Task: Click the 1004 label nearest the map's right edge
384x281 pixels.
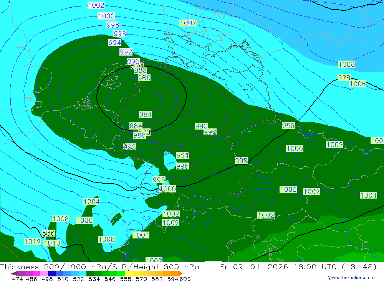Action: pyautogui.click(x=368, y=195)
